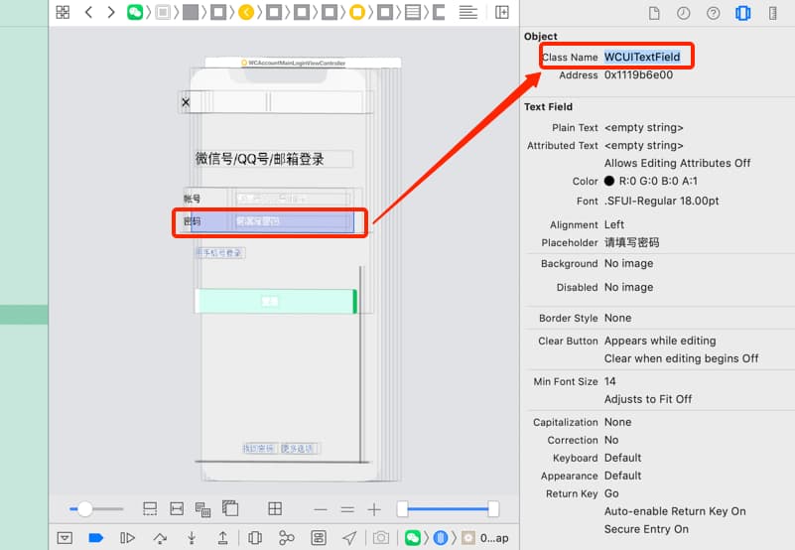The image size is (795, 550).
Task: Click the WCAccountMainLoginViewController header
Action: (x=295, y=63)
